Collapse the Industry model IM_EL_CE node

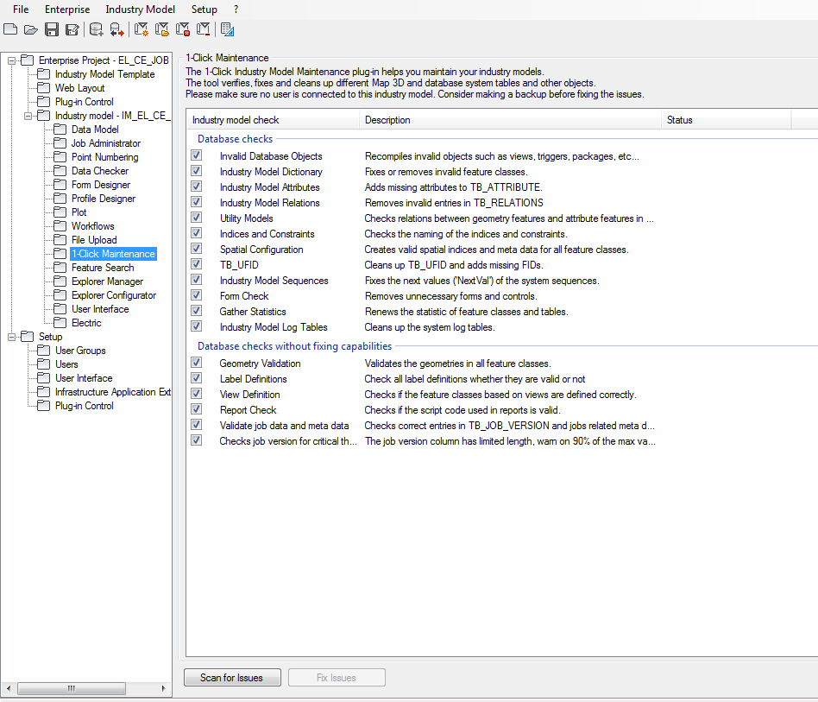tap(27, 115)
